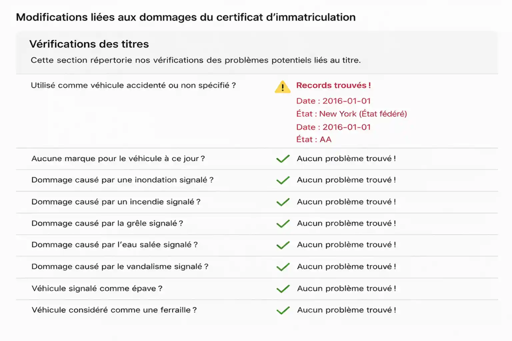Click 'Véhicule considéré comme une ferraille' question
Screen dimensions: 512x341
coord(114,310)
